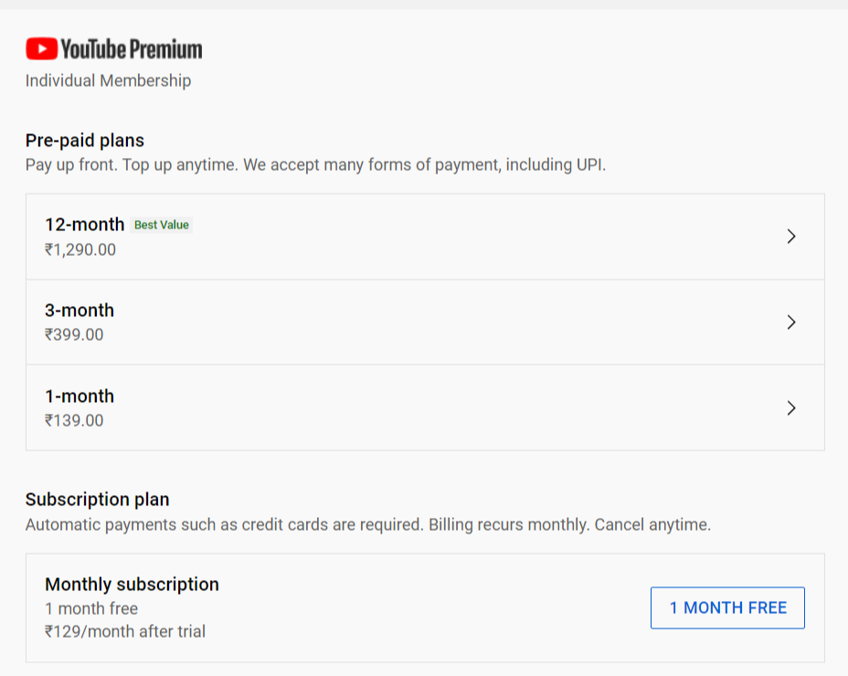This screenshot has height=676, width=848.
Task: Click the green Best Value badge
Action: coord(162,225)
